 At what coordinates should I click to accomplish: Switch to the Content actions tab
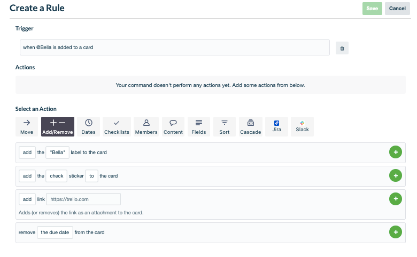click(173, 127)
